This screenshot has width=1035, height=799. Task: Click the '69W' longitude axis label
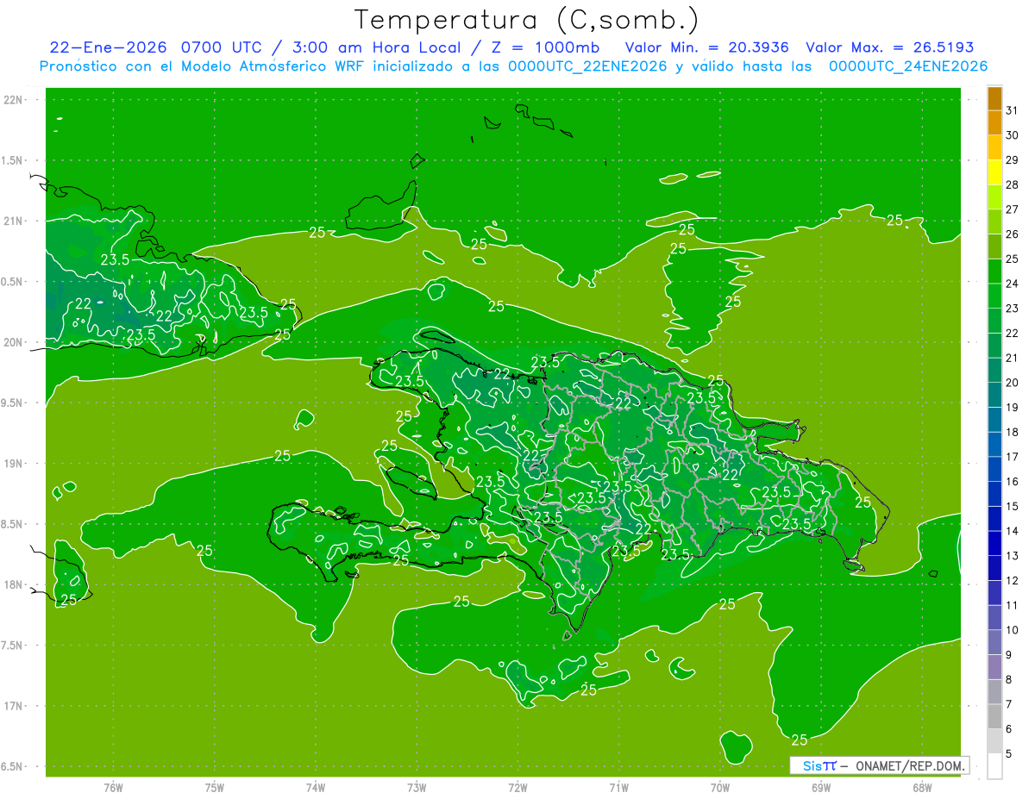click(x=821, y=787)
